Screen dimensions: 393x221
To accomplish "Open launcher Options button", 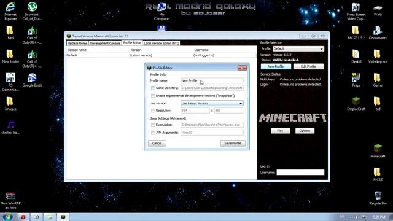I will 305,131.
